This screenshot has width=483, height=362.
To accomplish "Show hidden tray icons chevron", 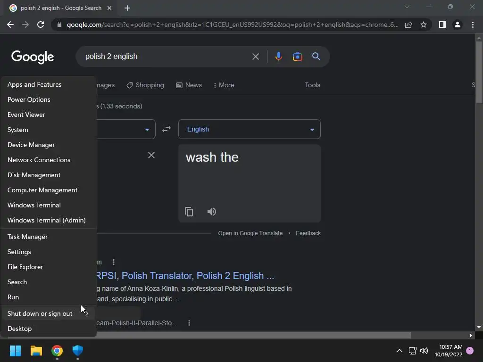I will 400,351.
